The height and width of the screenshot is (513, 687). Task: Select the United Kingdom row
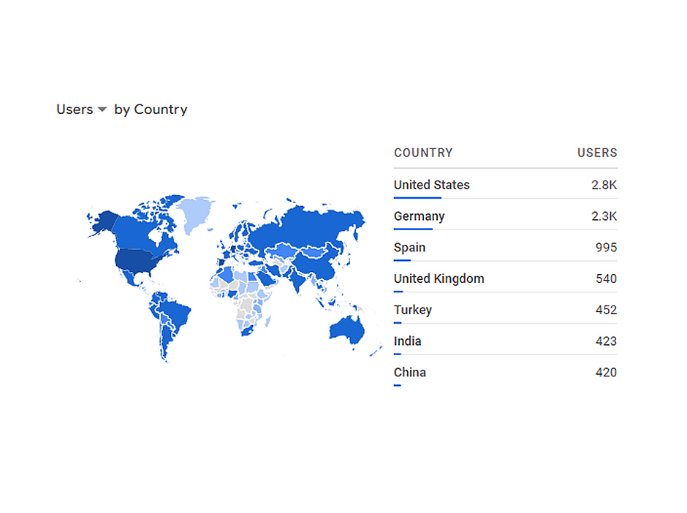pos(505,278)
